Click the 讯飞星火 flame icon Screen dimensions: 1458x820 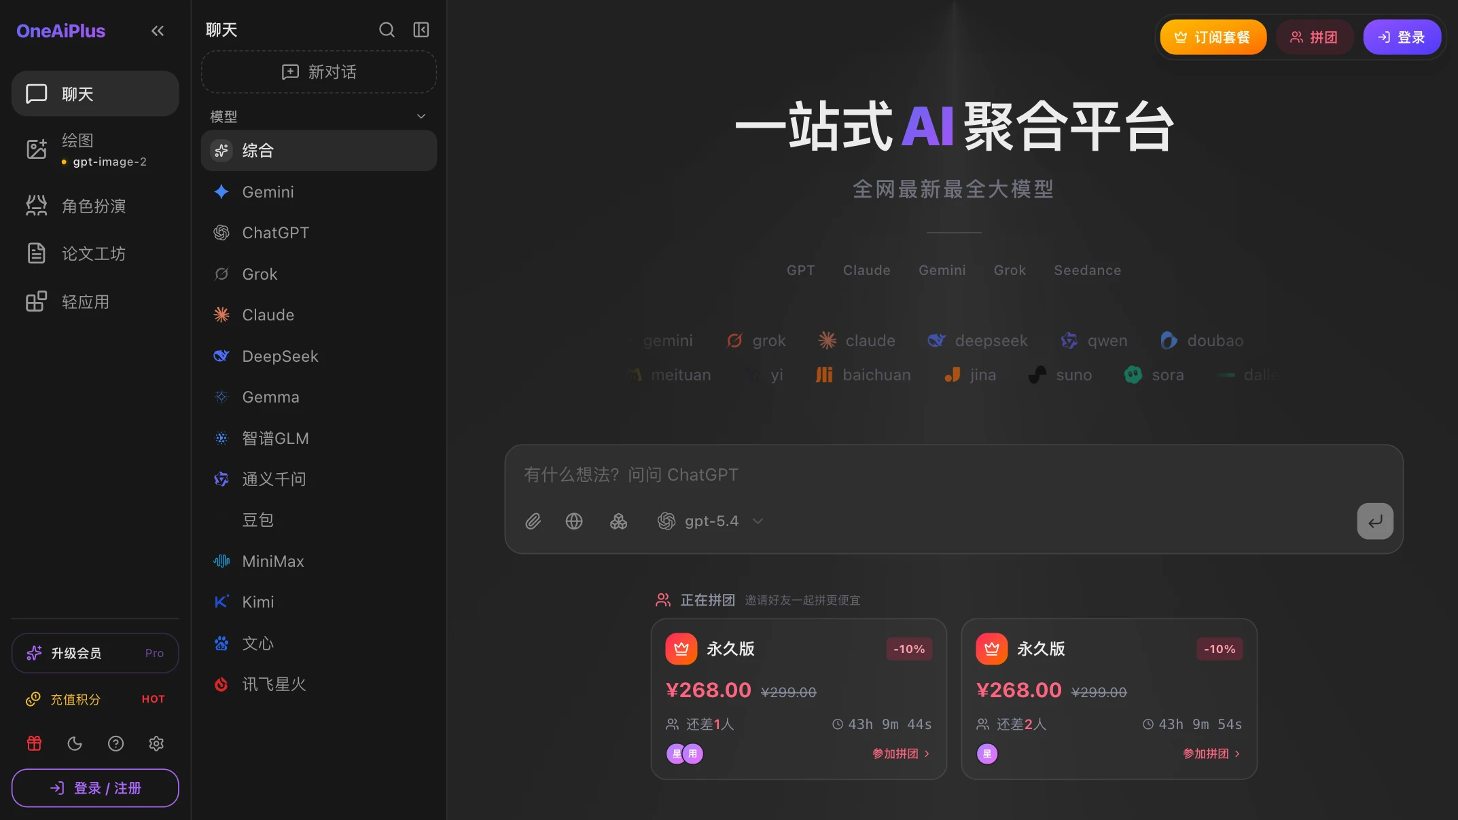(x=221, y=684)
